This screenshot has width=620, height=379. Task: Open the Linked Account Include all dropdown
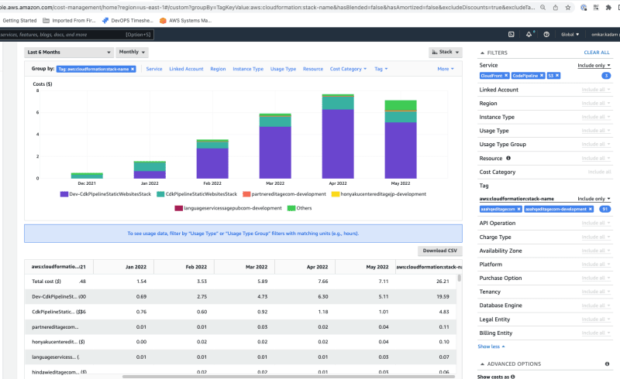pyautogui.click(x=595, y=90)
